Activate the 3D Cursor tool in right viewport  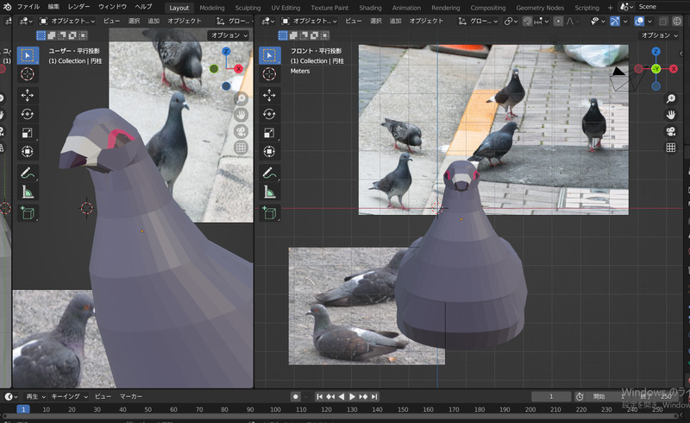(x=270, y=74)
